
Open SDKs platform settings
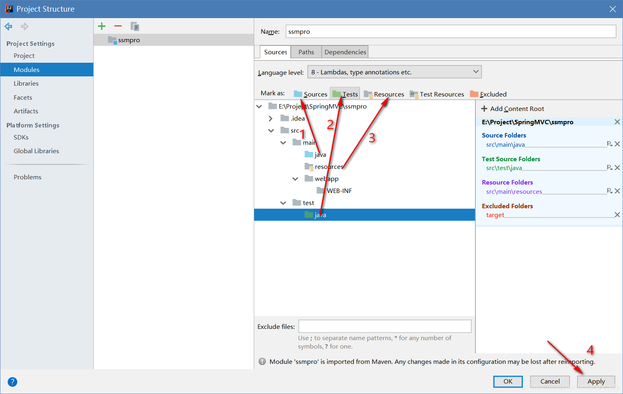(21, 137)
